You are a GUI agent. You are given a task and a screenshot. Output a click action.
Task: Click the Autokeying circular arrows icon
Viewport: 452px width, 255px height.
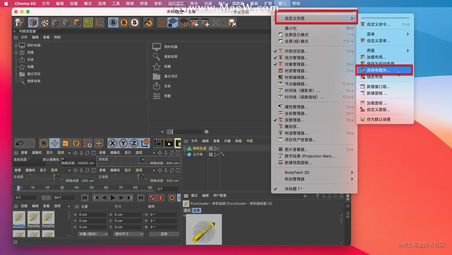[x=161, y=198]
